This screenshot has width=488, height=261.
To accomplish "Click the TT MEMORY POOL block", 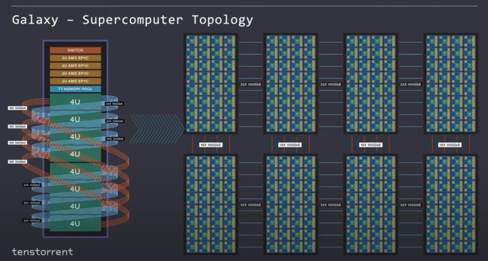I will point(75,89).
